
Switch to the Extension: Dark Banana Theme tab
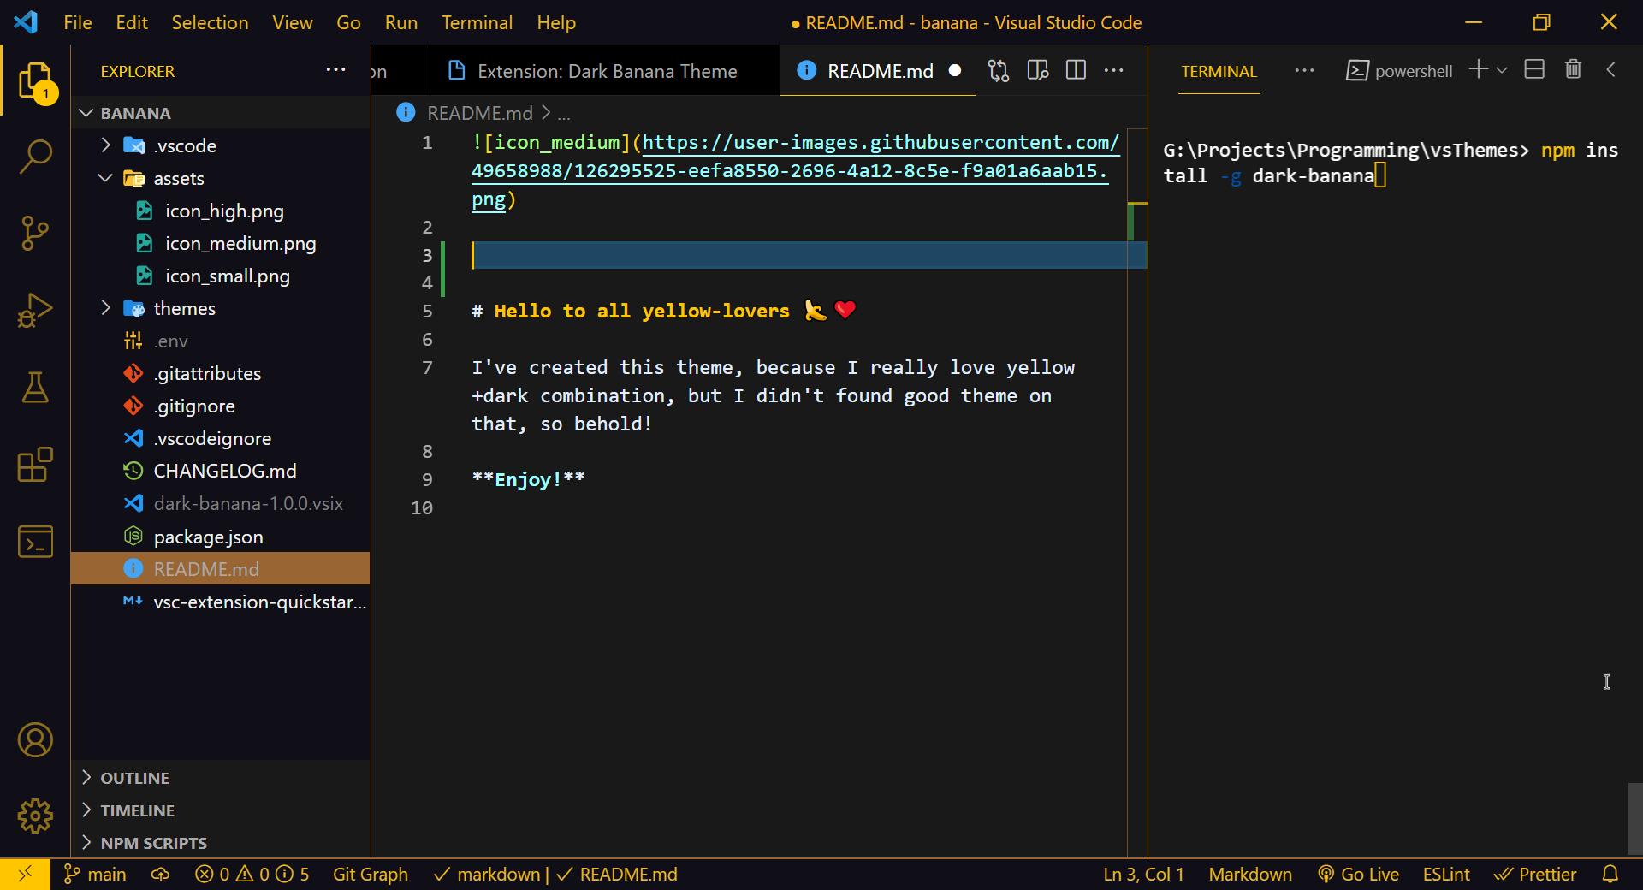[607, 71]
